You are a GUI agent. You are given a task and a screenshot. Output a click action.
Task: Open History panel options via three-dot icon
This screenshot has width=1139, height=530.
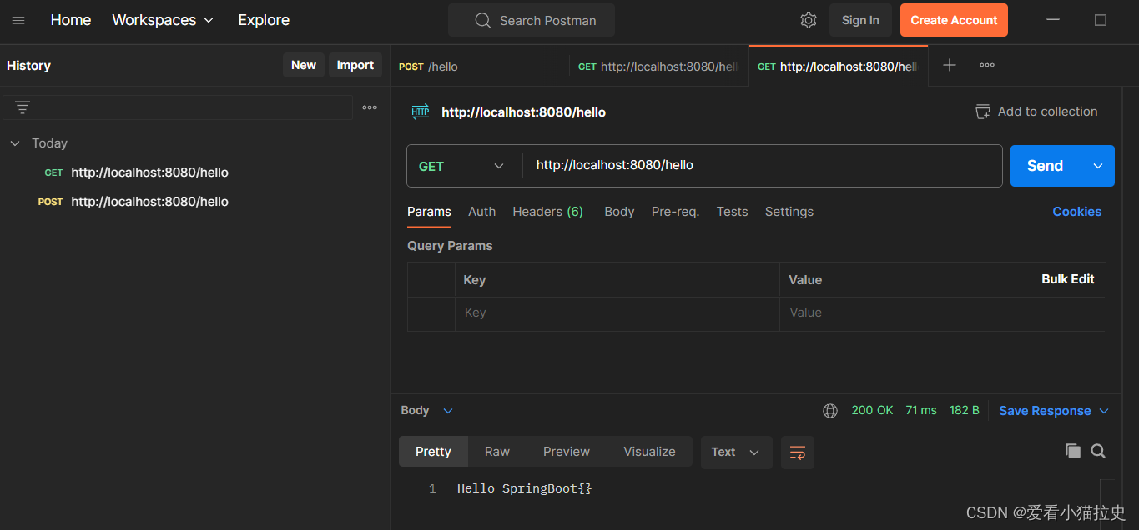pyautogui.click(x=369, y=107)
